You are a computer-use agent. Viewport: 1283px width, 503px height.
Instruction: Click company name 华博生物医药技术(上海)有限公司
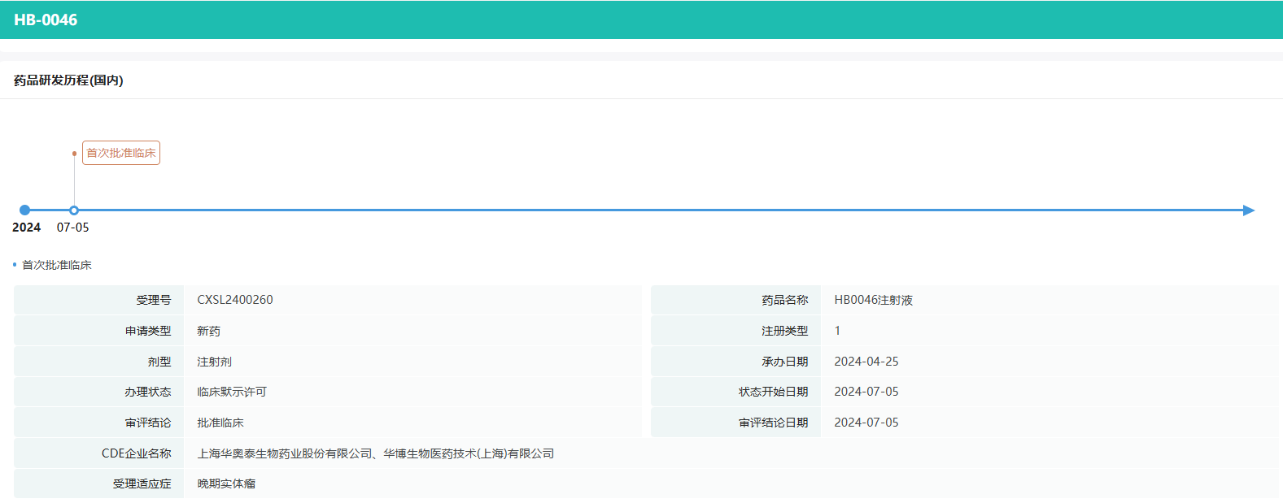pyautogui.click(x=469, y=453)
